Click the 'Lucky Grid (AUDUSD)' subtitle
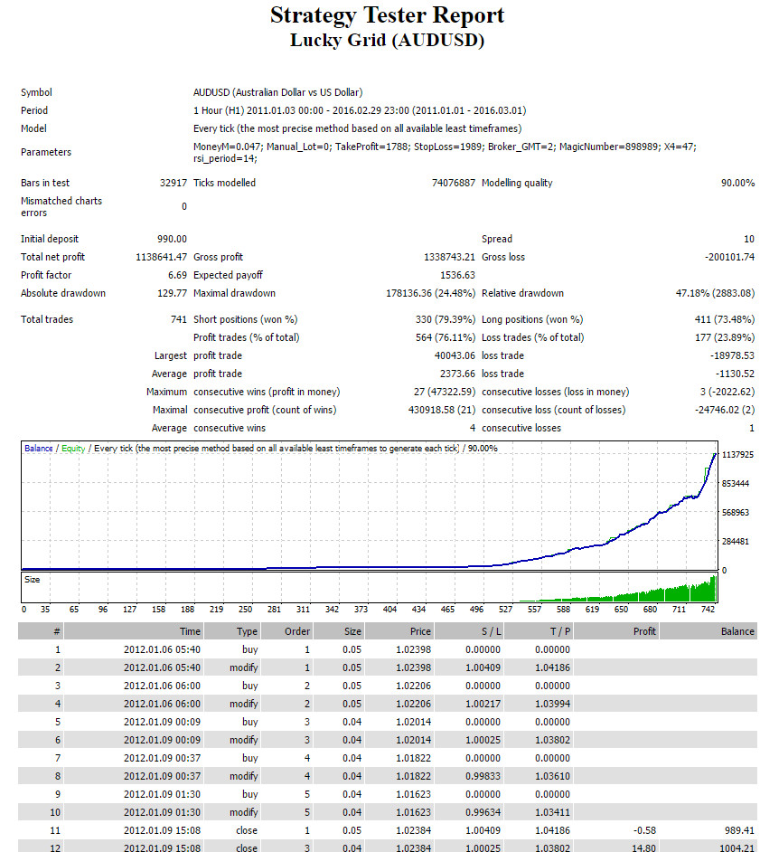 click(x=387, y=40)
